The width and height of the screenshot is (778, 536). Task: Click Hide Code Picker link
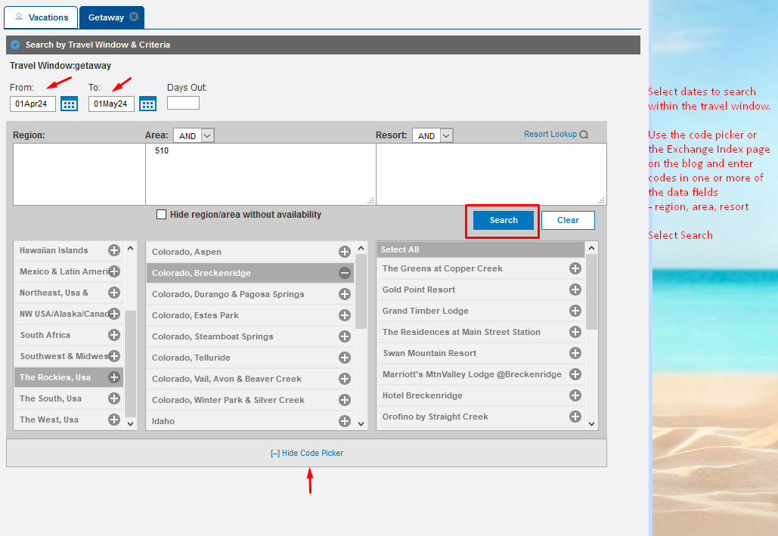tap(307, 453)
